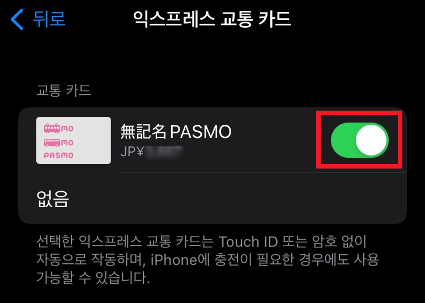Disable the 無記名 PASMO express toggle
This screenshot has width=425, height=303.
360,140
